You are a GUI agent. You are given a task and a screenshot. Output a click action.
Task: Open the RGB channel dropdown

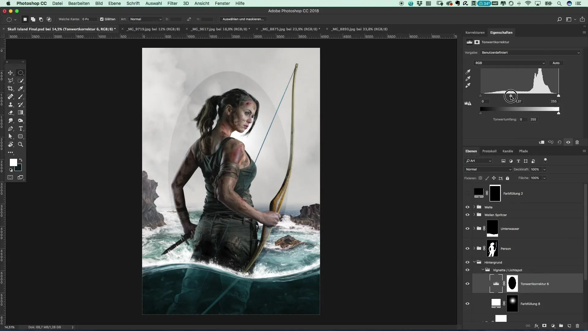coord(510,63)
